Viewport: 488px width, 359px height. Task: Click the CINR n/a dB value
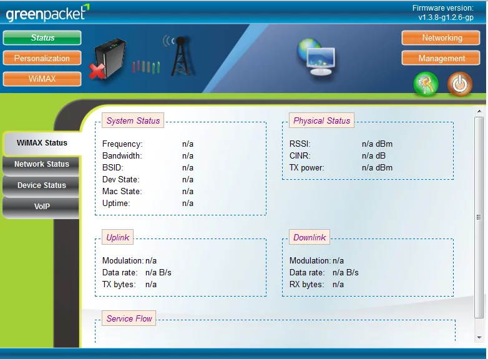374,155
